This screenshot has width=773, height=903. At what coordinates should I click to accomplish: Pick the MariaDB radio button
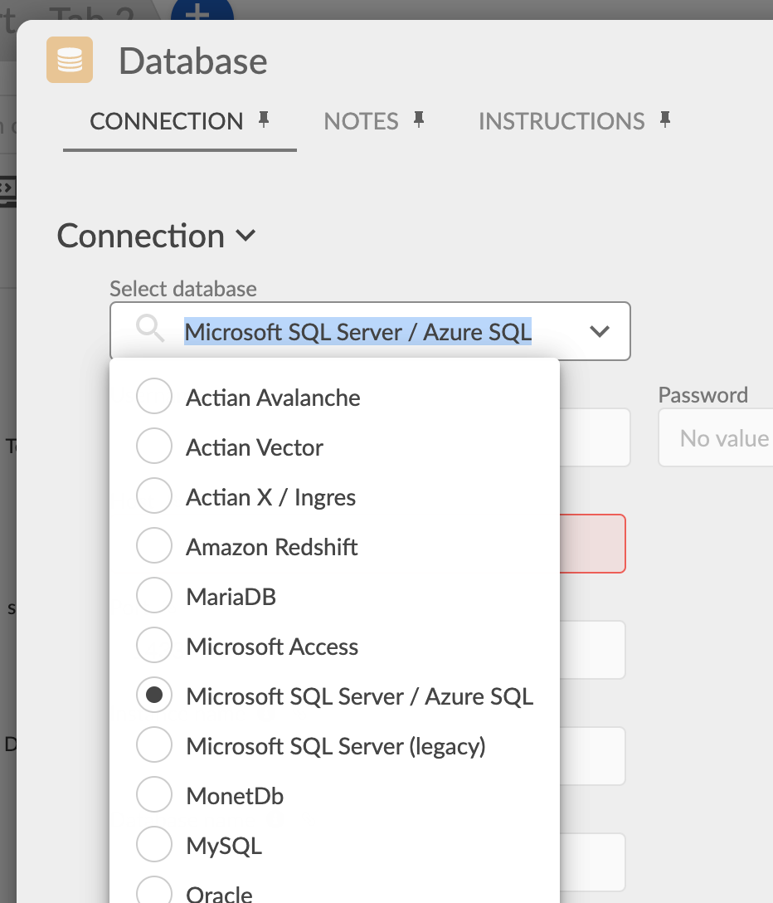[154, 595]
